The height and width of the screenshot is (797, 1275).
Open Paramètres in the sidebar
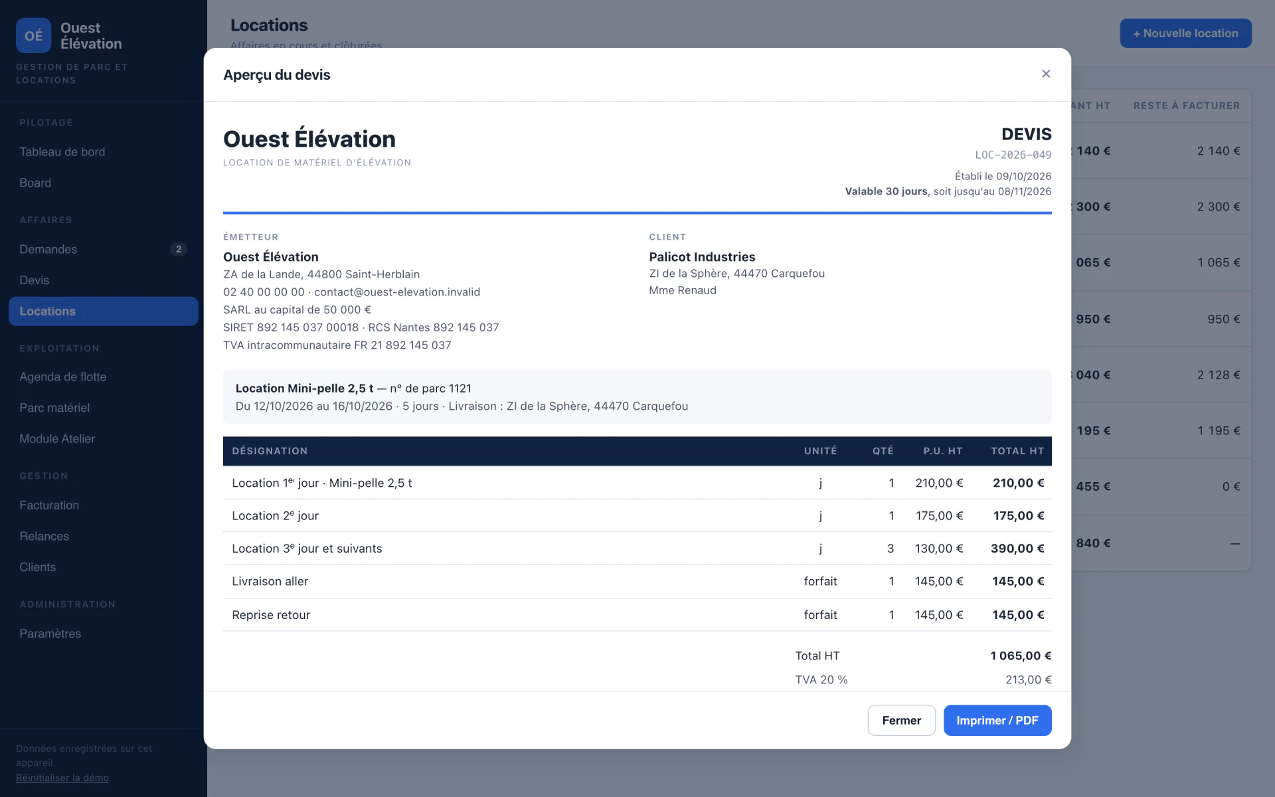[103, 634]
